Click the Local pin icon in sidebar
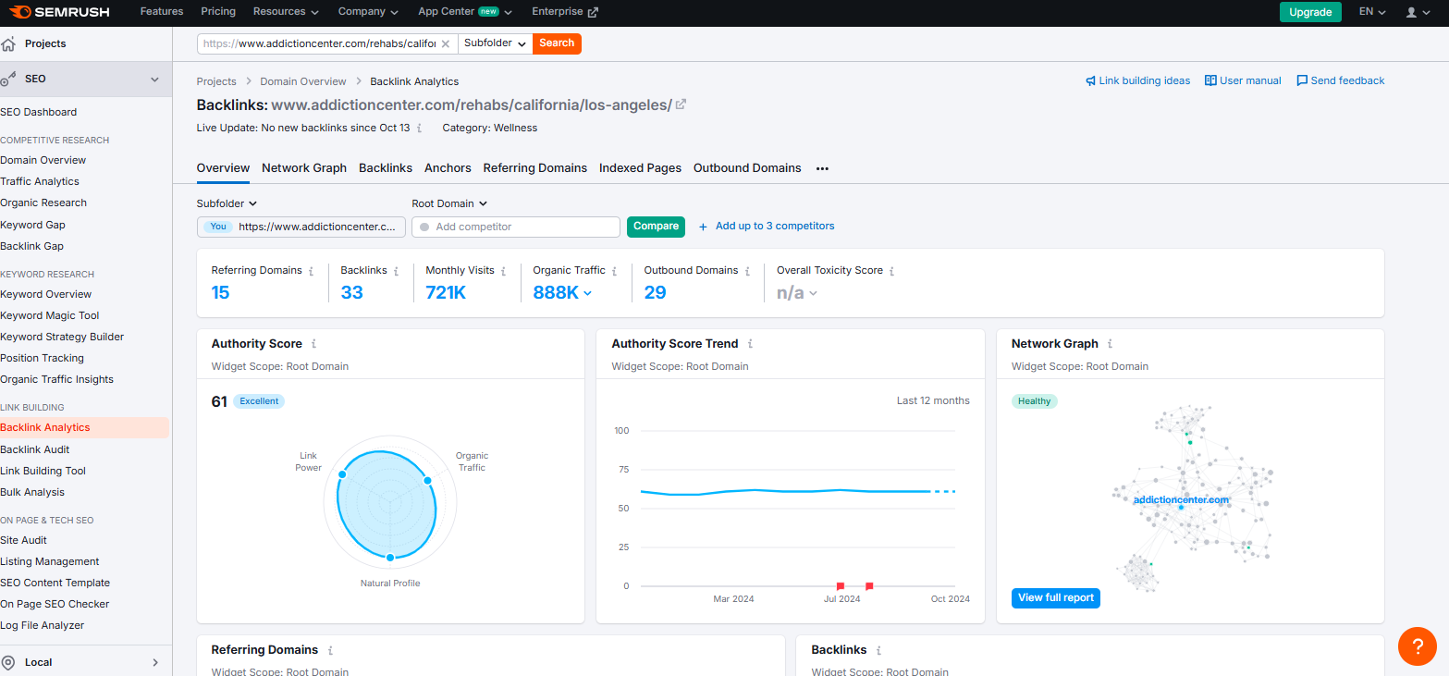 tap(8, 662)
